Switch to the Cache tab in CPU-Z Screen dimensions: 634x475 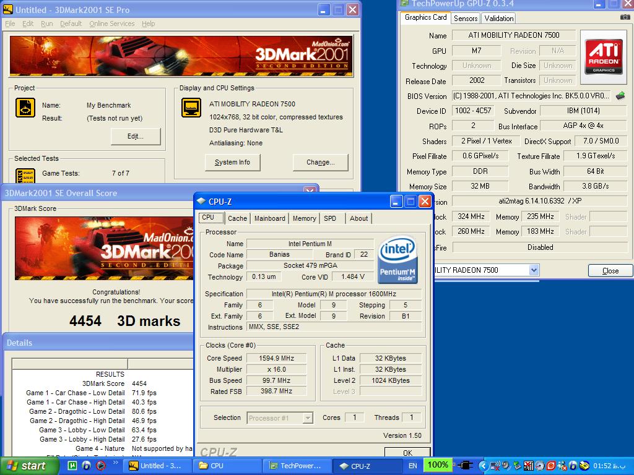[237, 218]
